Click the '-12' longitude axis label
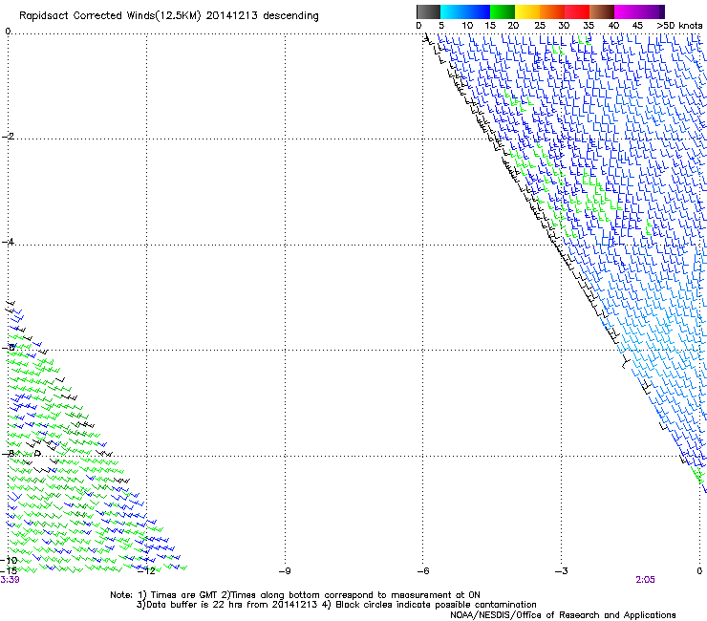Viewport: 707px width, 621px height. click(146, 571)
